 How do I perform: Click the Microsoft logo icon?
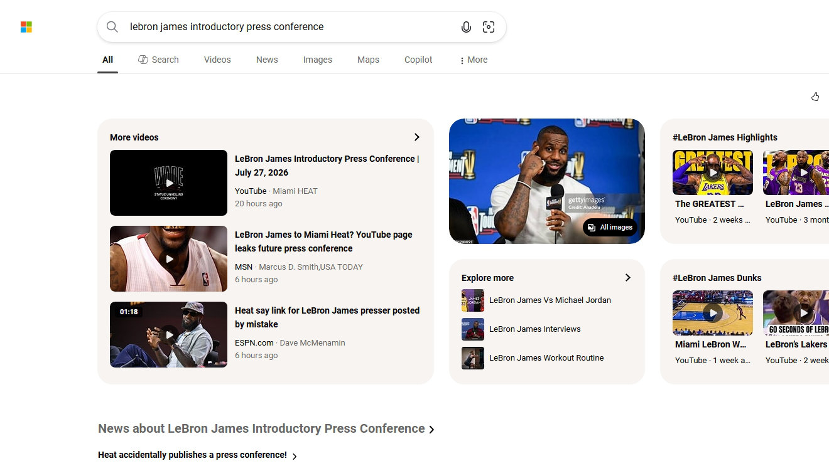click(x=26, y=27)
